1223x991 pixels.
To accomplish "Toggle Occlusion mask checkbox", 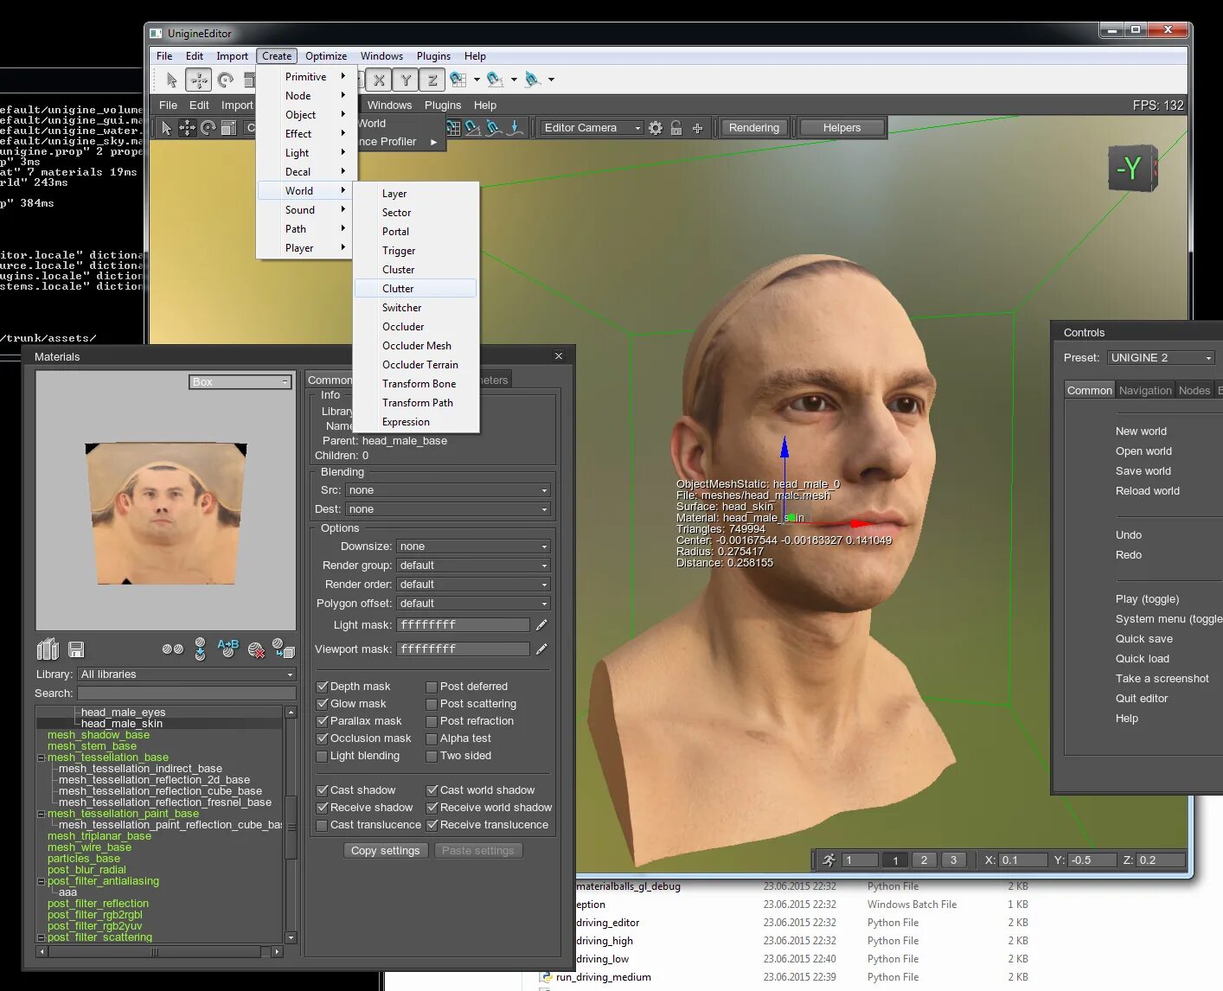I will (x=322, y=738).
